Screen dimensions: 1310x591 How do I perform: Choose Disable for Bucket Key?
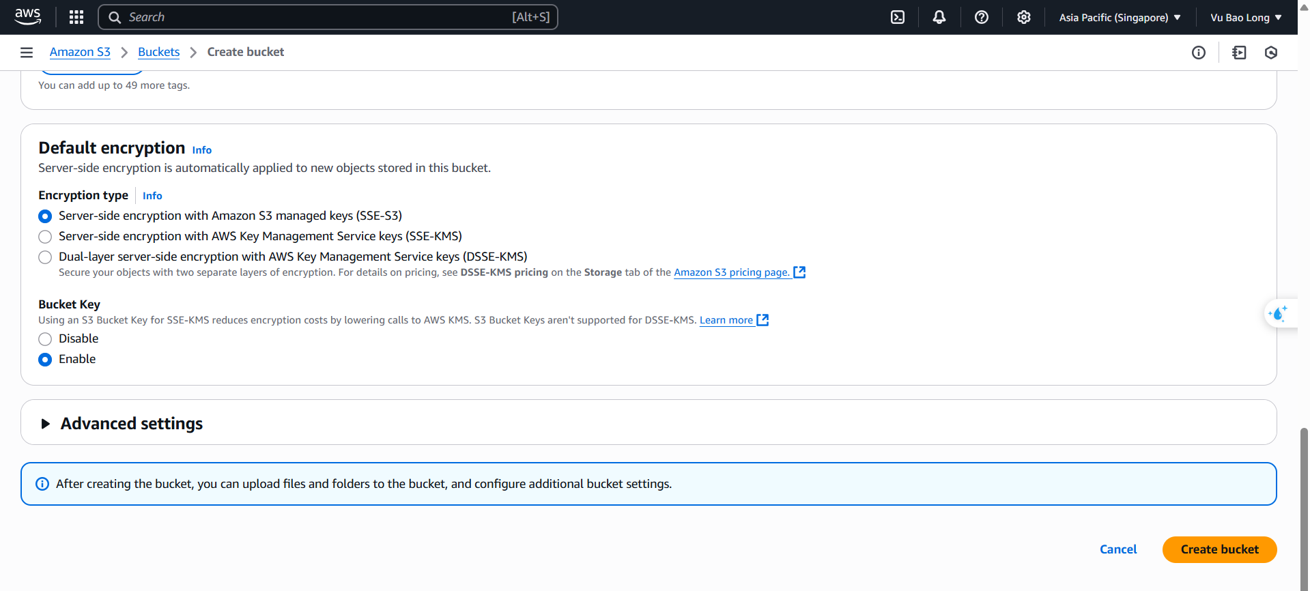click(45, 339)
